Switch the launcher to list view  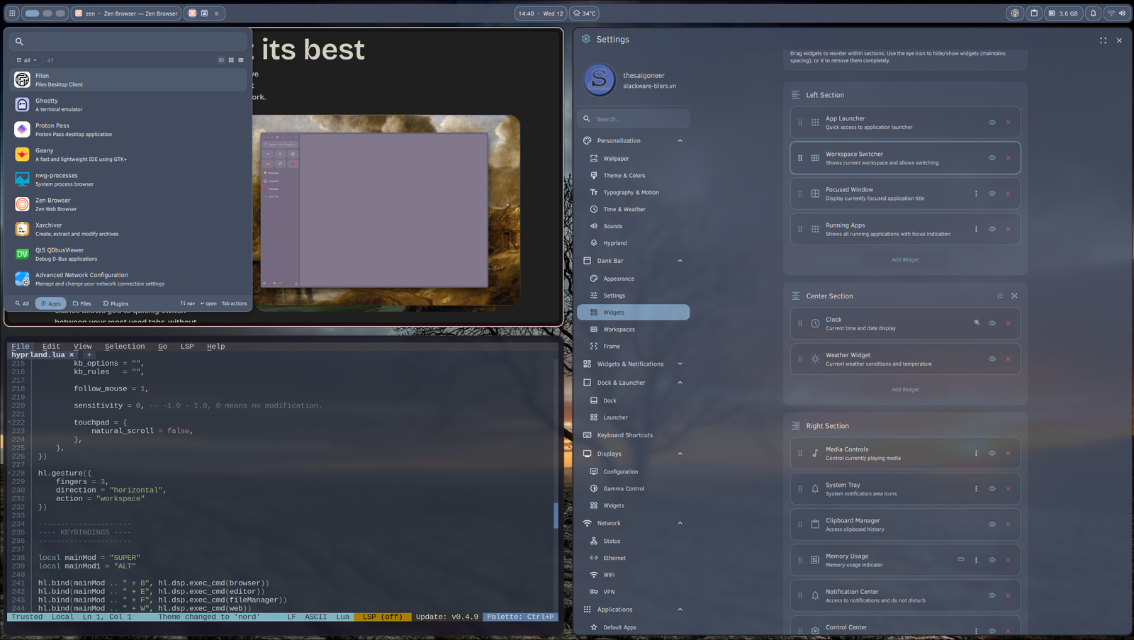221,60
